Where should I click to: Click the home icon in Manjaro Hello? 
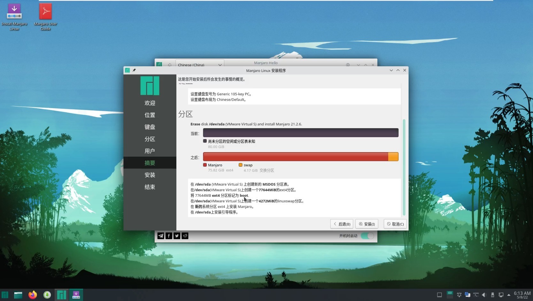[170, 65]
